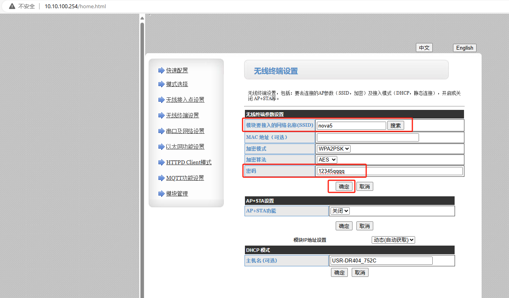The width and height of the screenshot is (509, 298).
Task: Click the scrollbar up arrow
Action: pos(142,18)
